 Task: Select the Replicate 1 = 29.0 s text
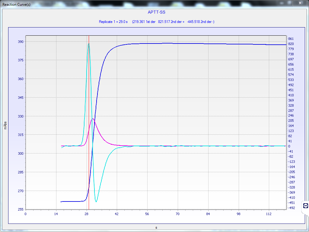coord(113,22)
